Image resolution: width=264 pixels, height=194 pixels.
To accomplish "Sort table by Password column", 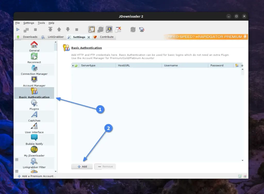I will 221,66.
